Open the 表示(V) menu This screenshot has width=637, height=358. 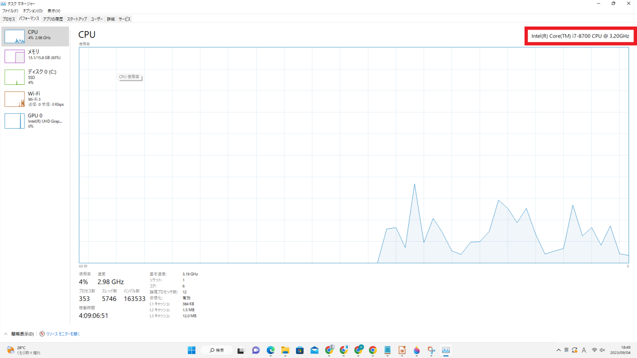coord(54,11)
